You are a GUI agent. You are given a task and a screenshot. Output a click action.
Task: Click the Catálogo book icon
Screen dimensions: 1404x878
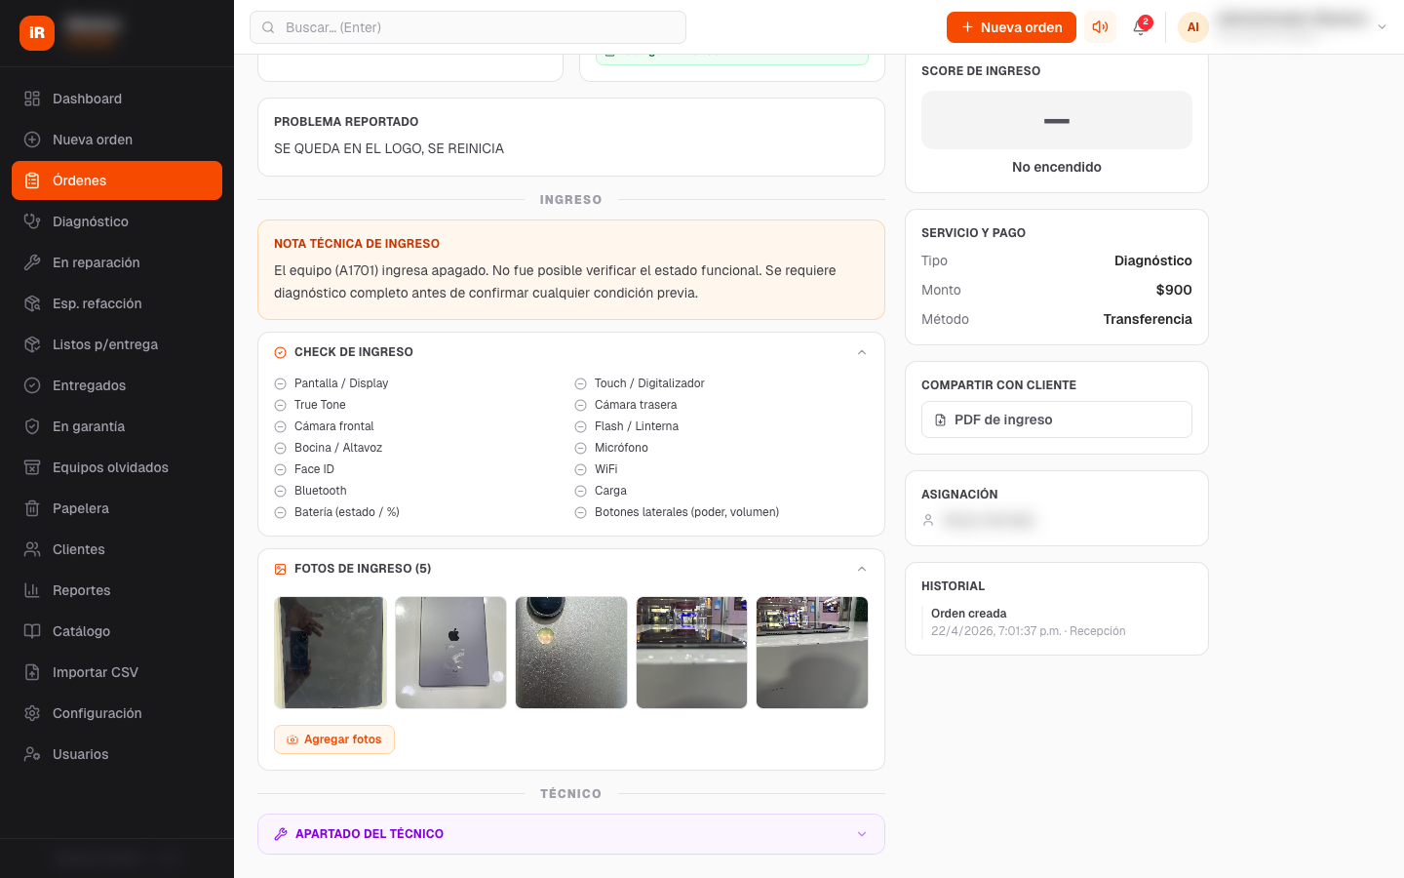coord(32,631)
